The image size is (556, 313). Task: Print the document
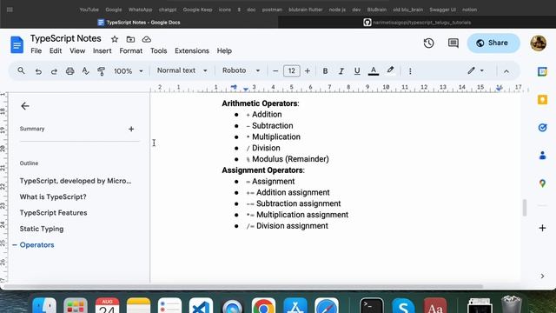[69, 71]
